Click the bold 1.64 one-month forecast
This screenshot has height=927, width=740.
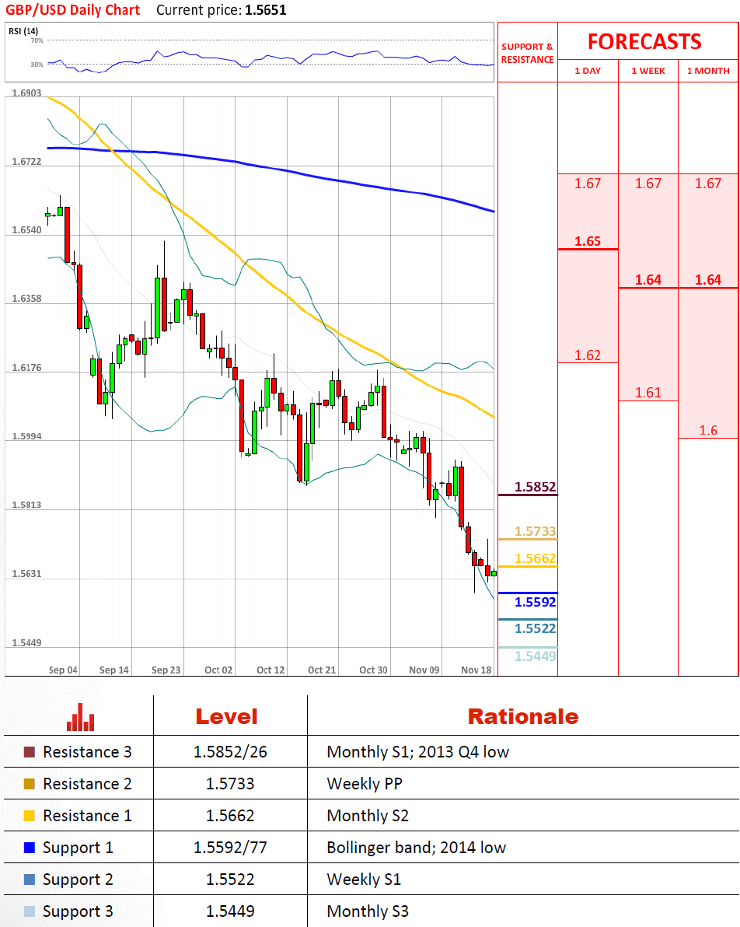[708, 280]
